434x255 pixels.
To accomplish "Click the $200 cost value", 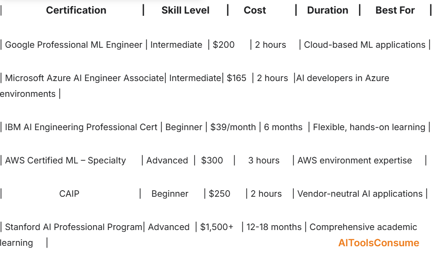I will coord(224,45).
